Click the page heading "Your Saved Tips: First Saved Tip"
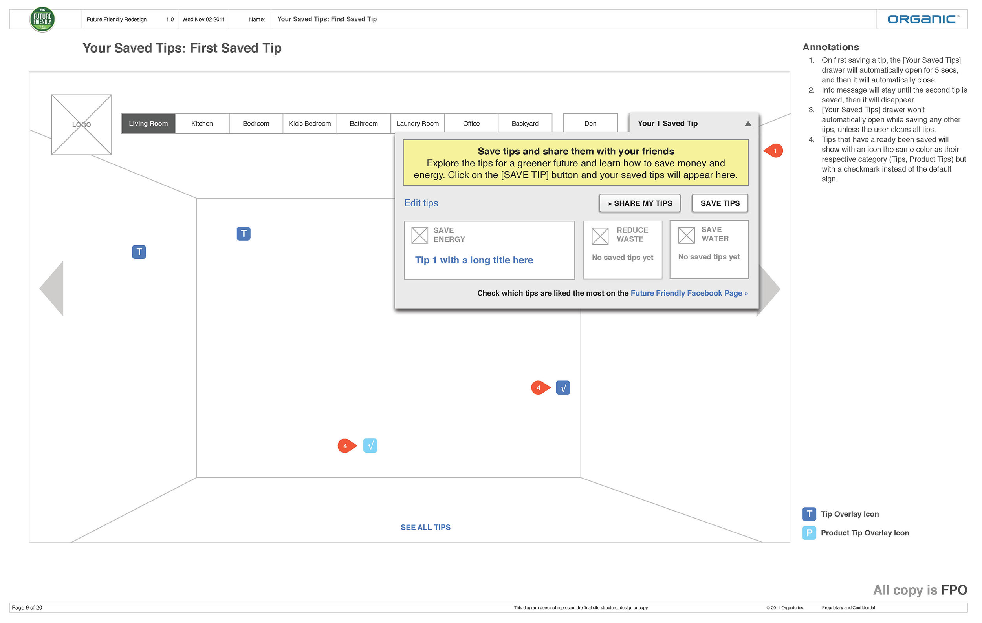The height and width of the screenshot is (623, 982). pyautogui.click(x=182, y=48)
